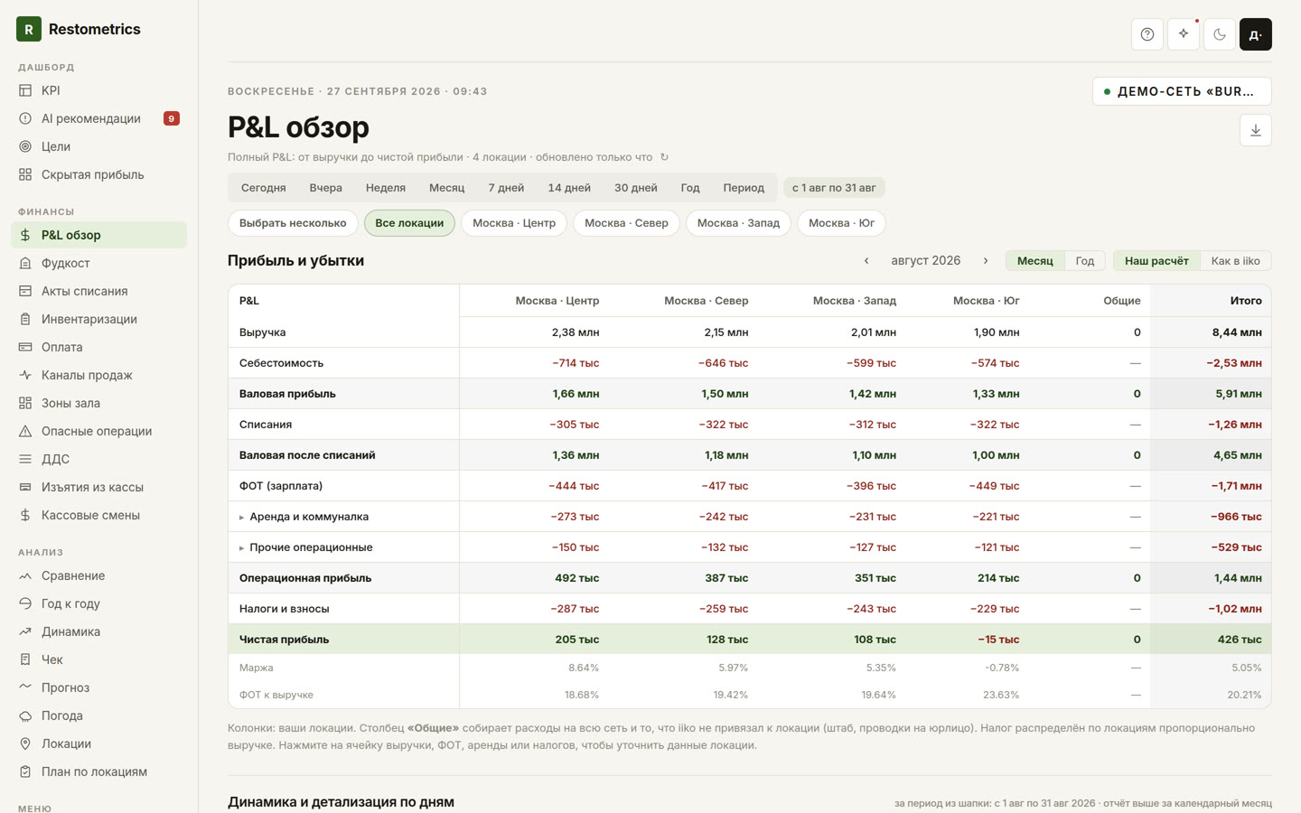Click the «с 1 авг по 31 авг» date range
1301x813 pixels.
(834, 188)
